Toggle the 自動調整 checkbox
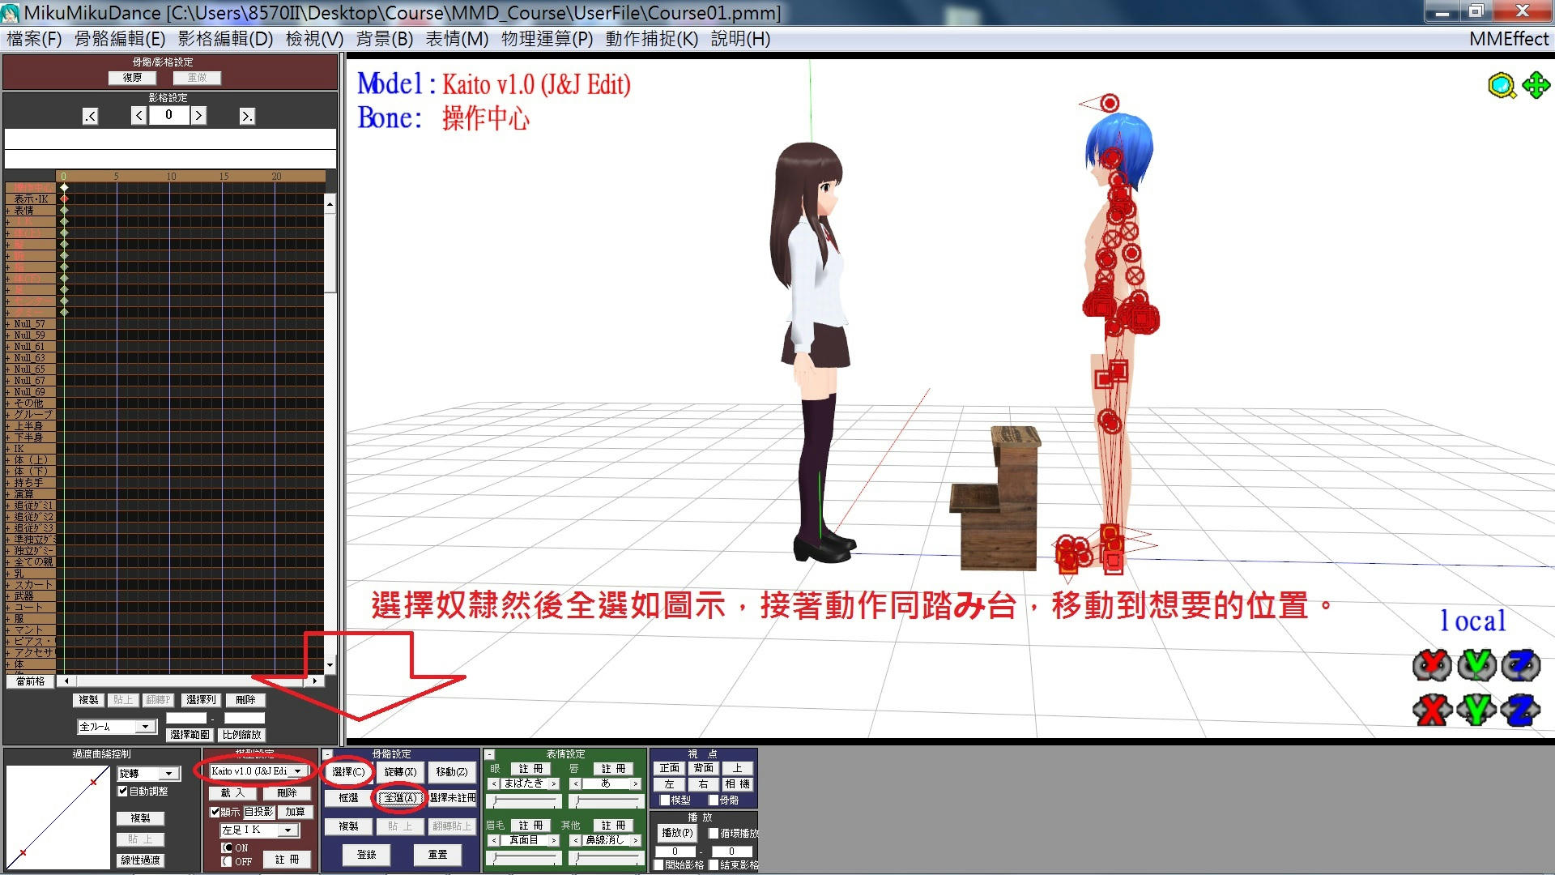1555x875 pixels. (123, 792)
